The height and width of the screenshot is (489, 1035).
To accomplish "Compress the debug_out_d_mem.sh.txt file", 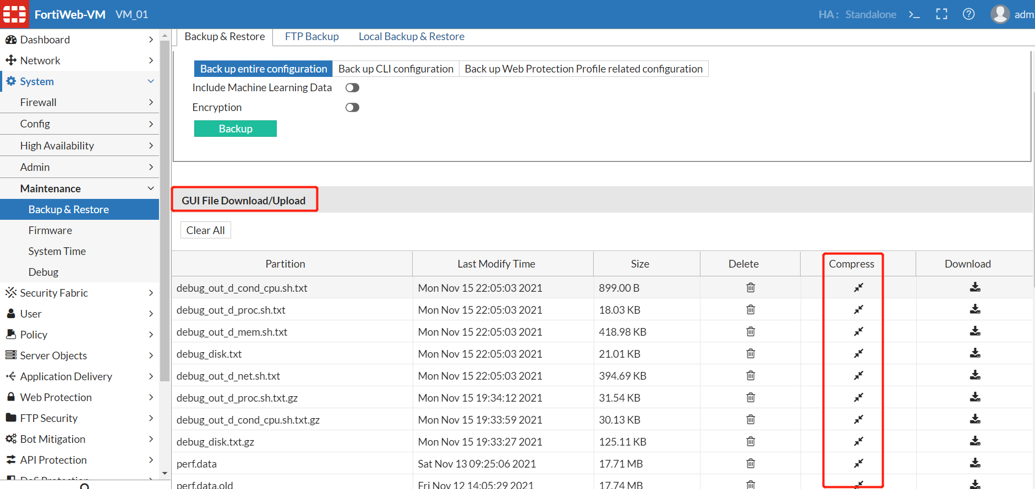I will (x=858, y=332).
